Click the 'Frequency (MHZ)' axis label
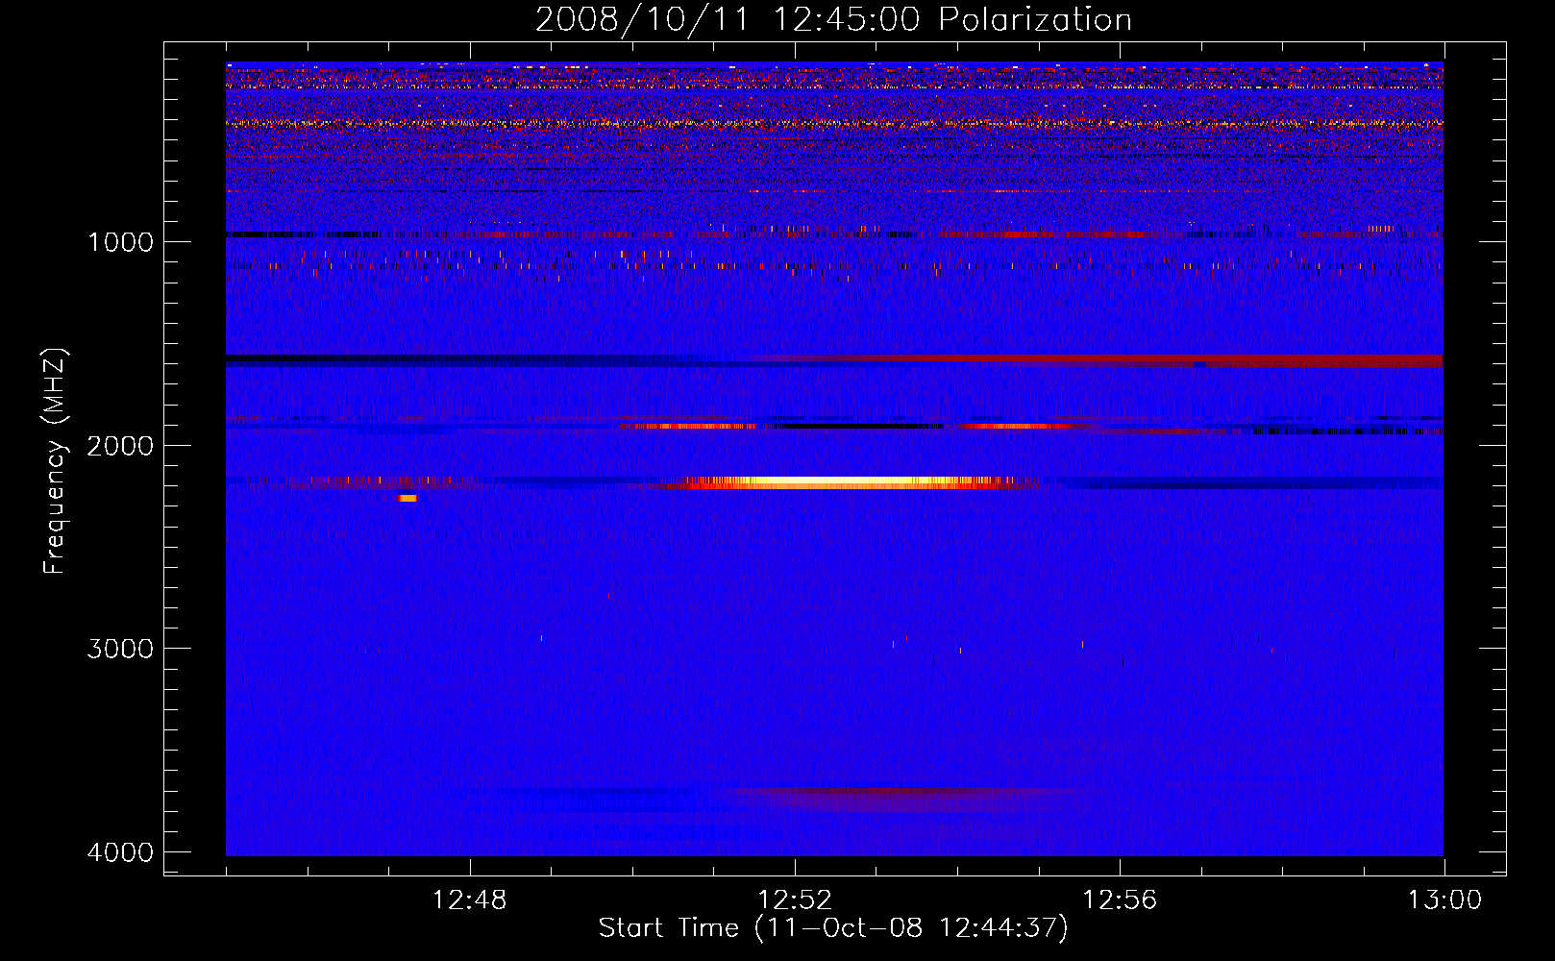The image size is (1555, 961). (55, 461)
